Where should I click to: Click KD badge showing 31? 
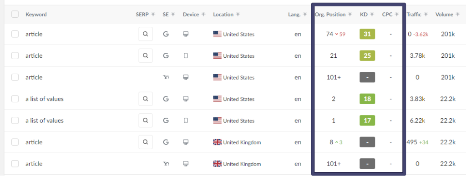tap(367, 34)
